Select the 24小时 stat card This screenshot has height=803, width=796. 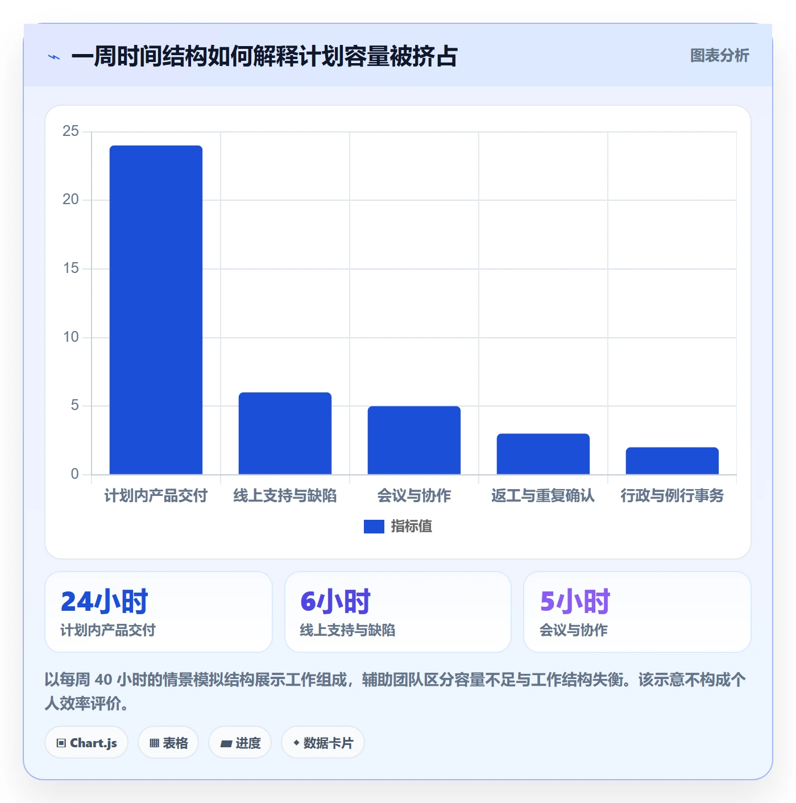[x=159, y=612]
